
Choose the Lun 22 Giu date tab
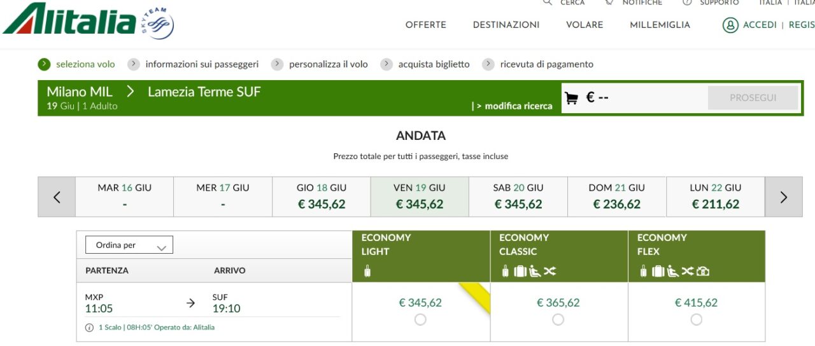pos(716,197)
